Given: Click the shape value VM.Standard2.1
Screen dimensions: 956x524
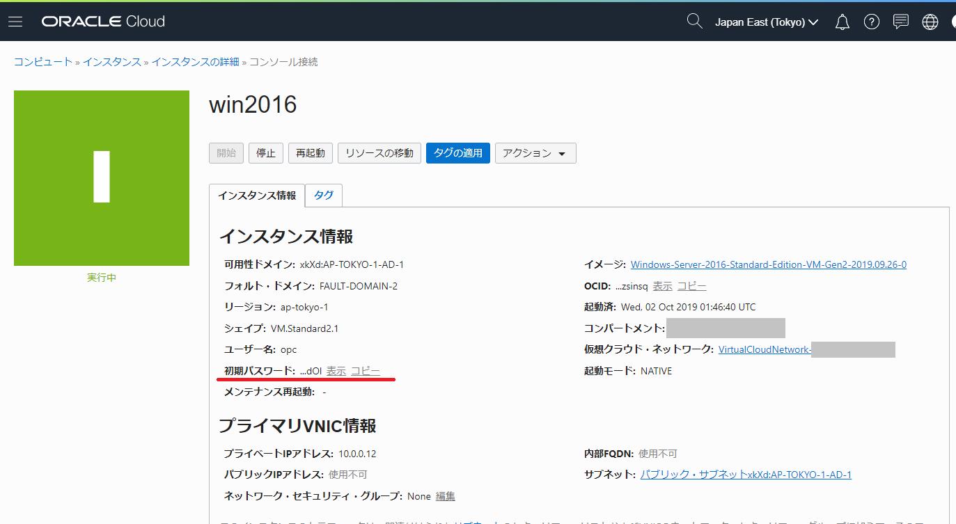Looking at the screenshot, I should [304, 328].
